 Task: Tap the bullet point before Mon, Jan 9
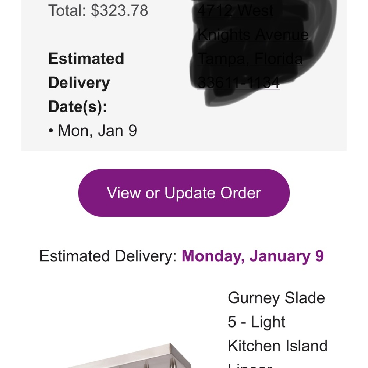(x=51, y=131)
